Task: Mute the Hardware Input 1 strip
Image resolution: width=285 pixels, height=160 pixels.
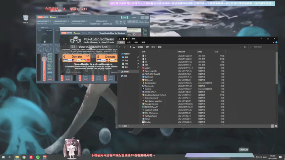Action: coord(50,79)
